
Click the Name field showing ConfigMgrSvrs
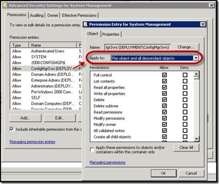click(138, 47)
